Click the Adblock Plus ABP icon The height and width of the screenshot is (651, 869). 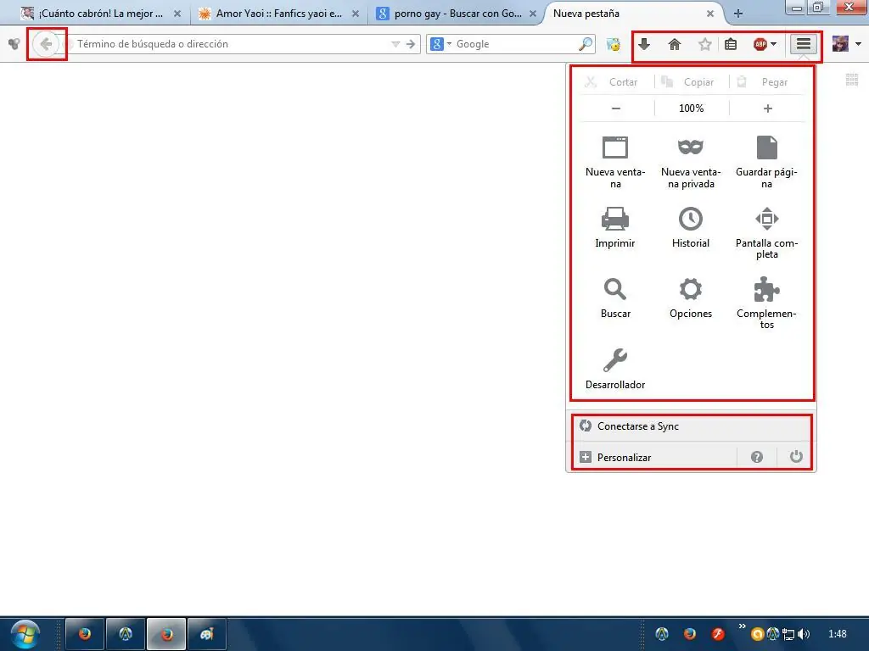click(x=760, y=44)
